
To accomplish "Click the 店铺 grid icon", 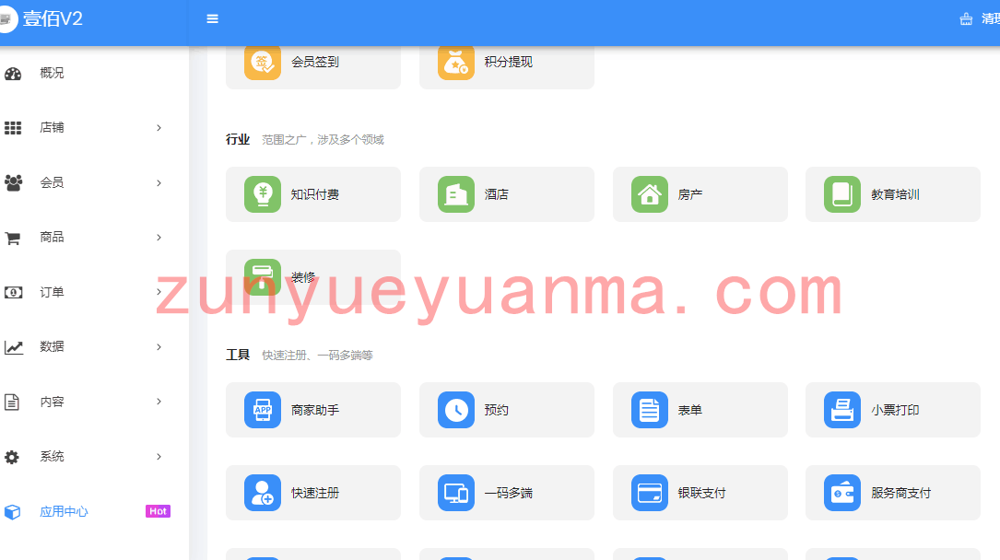I will tap(13, 128).
